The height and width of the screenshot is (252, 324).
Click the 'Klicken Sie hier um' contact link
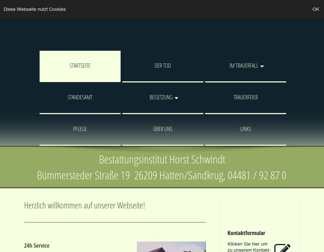pyautogui.click(x=249, y=244)
